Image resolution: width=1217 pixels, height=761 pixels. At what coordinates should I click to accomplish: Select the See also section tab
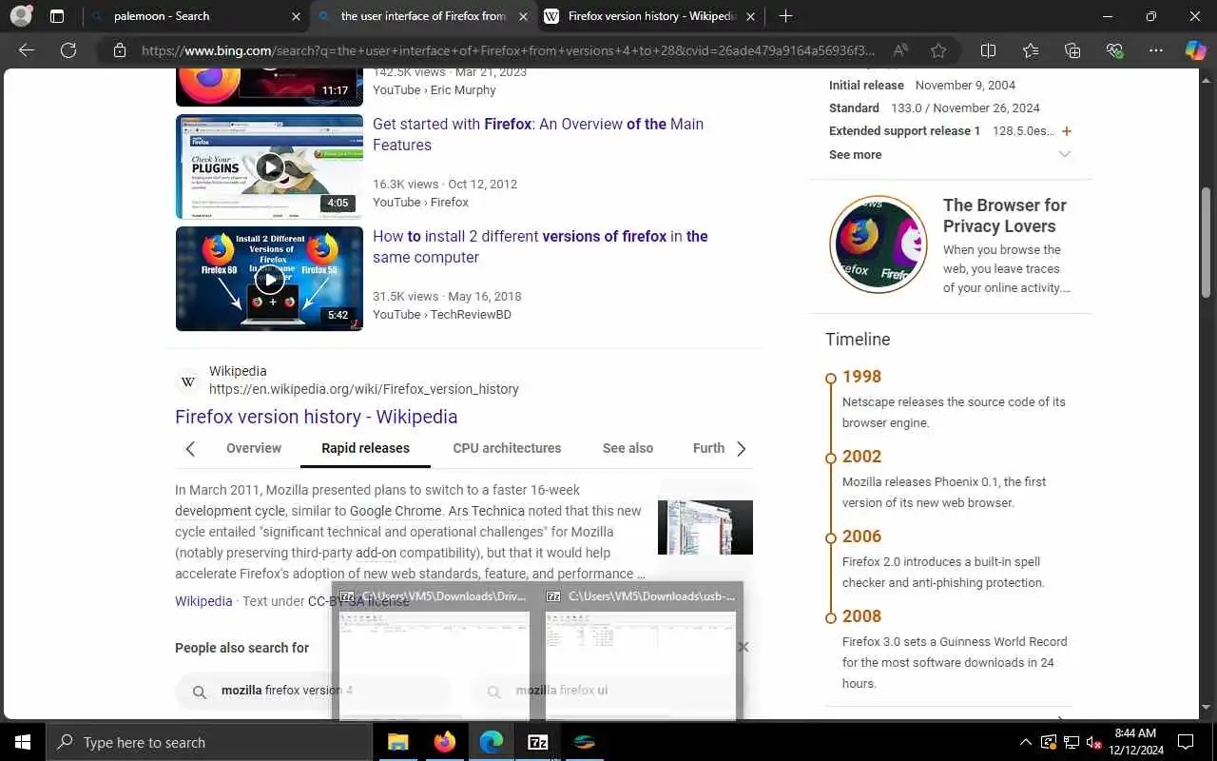(x=628, y=448)
